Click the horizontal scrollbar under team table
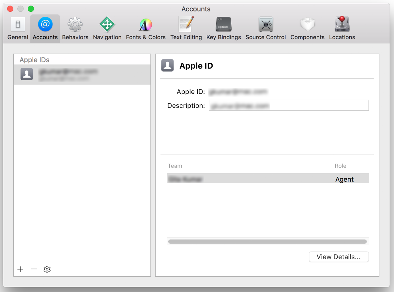Viewport: 394px width, 292px height. [x=267, y=242]
